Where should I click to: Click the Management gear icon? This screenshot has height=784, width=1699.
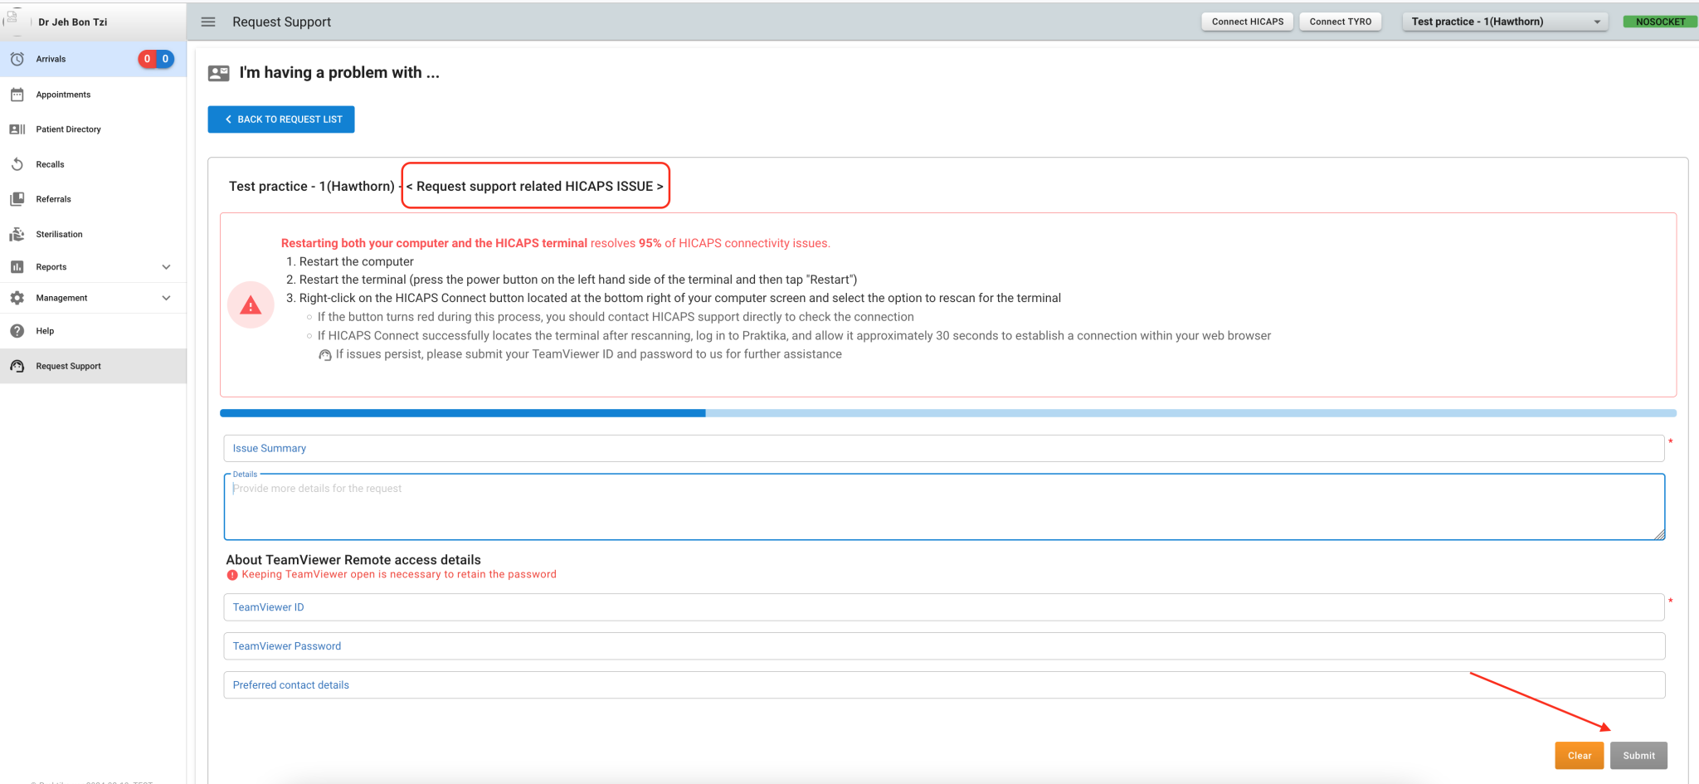[x=17, y=298]
